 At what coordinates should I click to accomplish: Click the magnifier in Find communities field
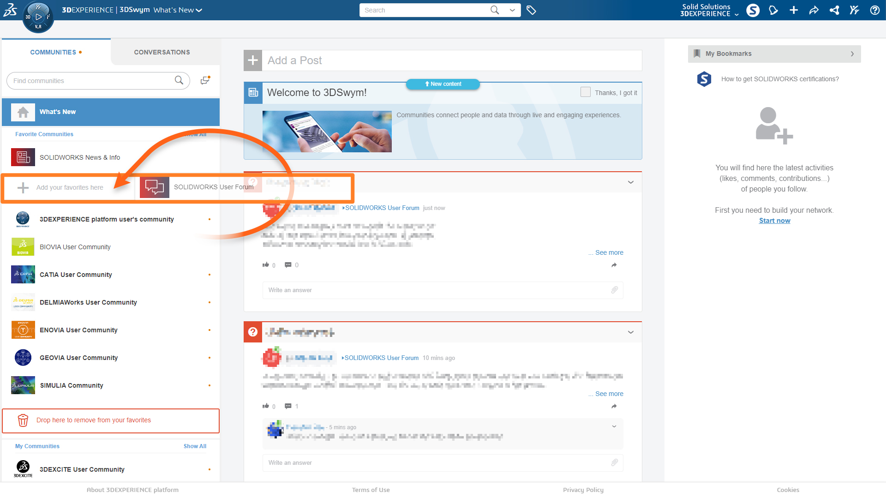(179, 80)
